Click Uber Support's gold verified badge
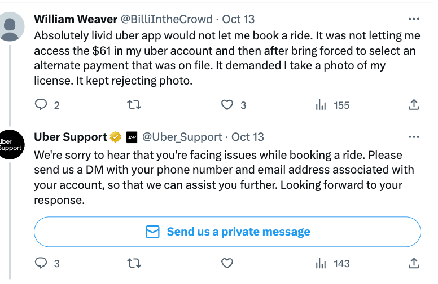Screen dimensions: 438x284 tap(116, 137)
